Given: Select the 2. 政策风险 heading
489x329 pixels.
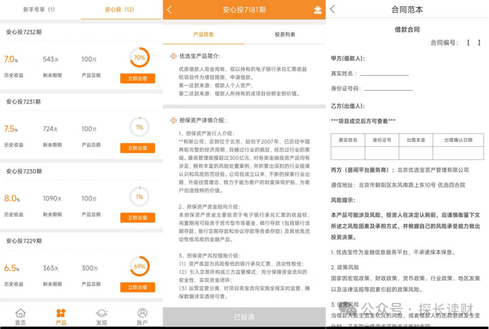Looking at the screenshot, I should tap(345, 267).
